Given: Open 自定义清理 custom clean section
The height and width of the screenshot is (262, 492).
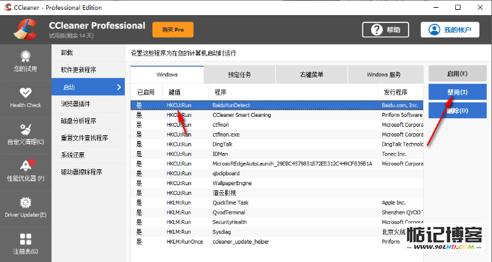Looking at the screenshot, I should tap(26, 135).
